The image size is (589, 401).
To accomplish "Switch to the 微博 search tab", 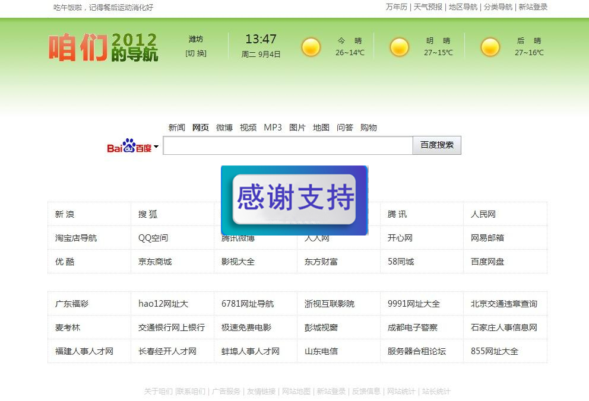I will (224, 128).
